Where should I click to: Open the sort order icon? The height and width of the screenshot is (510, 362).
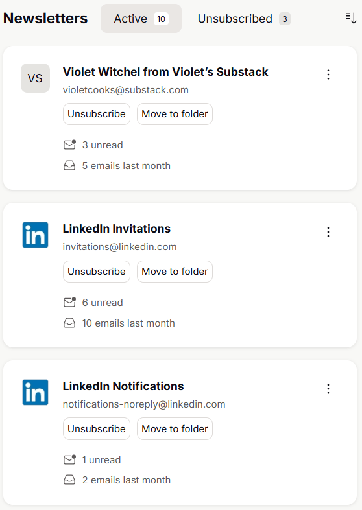coord(351,18)
